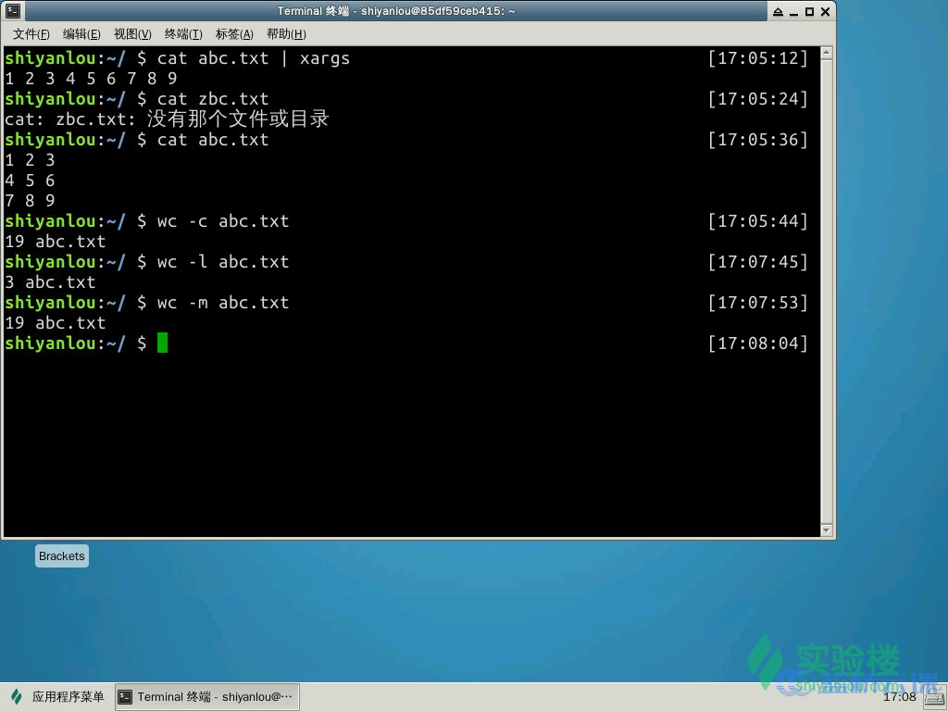This screenshot has width=948, height=711.
Task: Click the '4 5 6' output line
Action: tap(30, 181)
